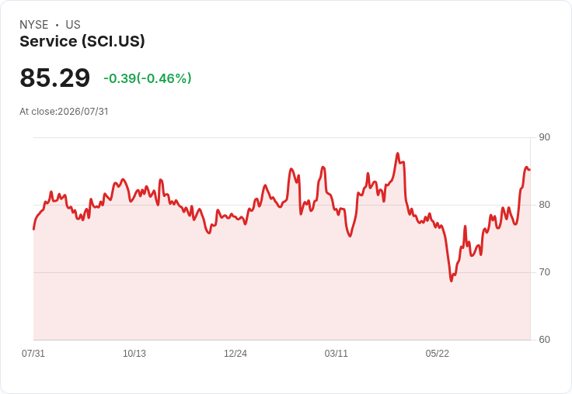Click the chart line's starting point
Viewport: 572px width, 394px height.
point(34,229)
